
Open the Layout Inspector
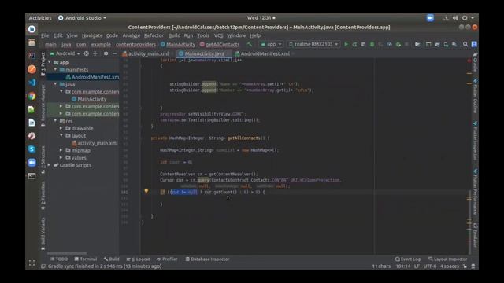448,259
